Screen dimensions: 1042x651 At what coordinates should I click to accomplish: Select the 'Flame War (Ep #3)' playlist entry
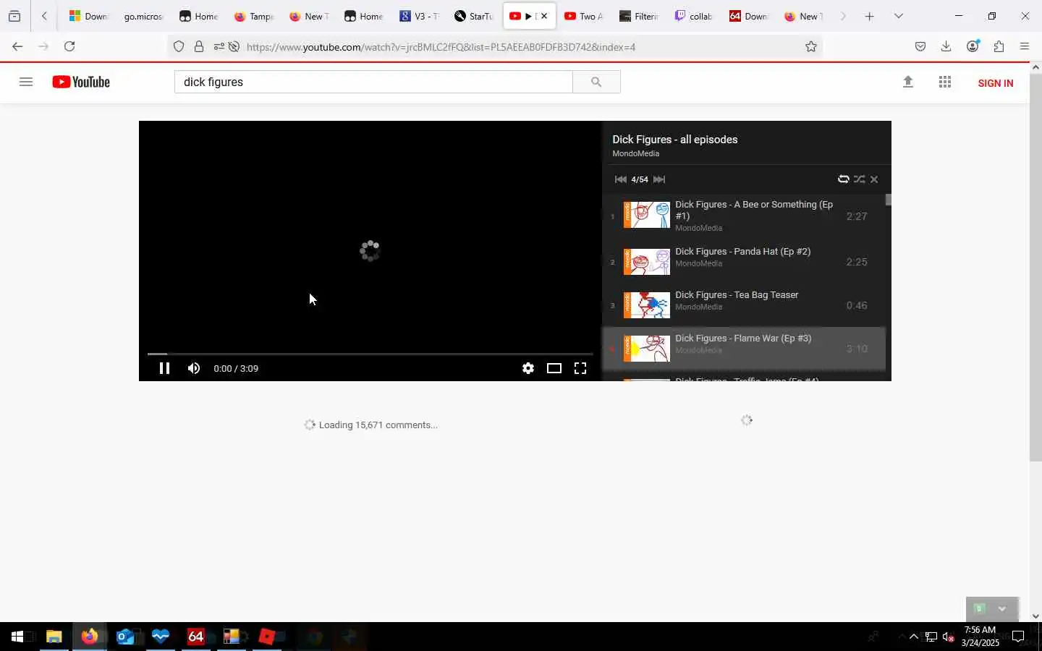(744, 349)
